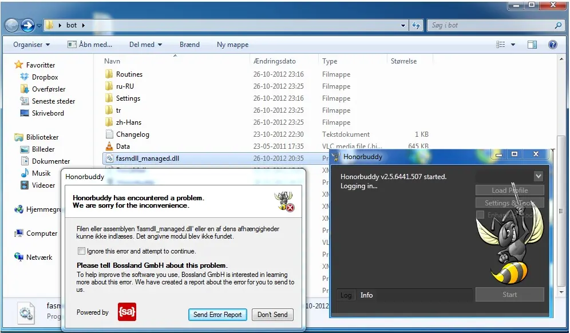Click Åbn med in the toolbar

90,45
